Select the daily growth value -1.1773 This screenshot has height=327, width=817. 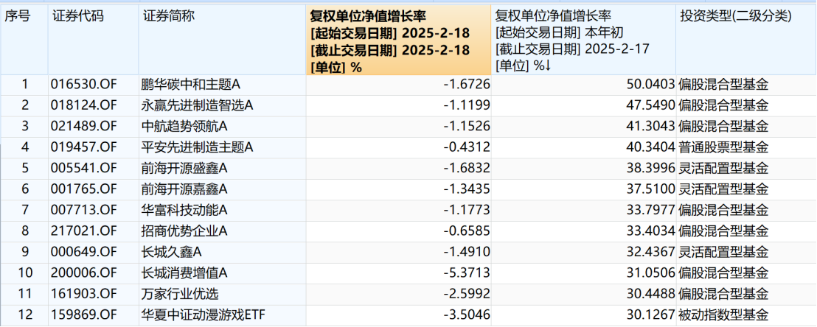point(467,211)
